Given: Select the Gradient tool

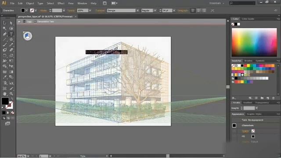Looking at the screenshot, I should [11, 72].
